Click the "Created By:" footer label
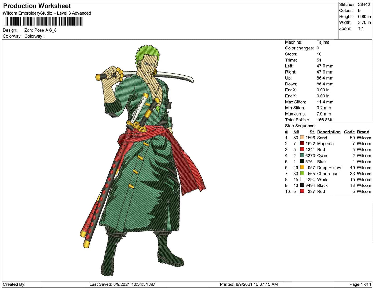374x288 pixels. click(14, 284)
